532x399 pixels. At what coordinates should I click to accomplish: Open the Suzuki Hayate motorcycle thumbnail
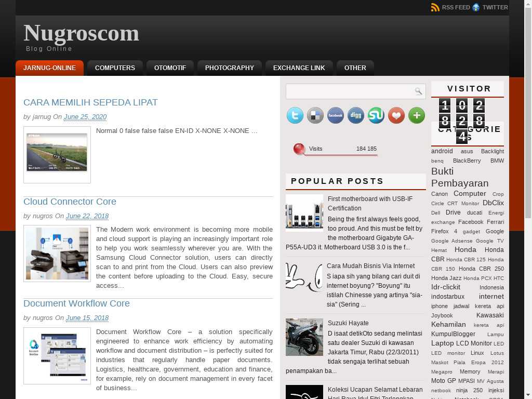[304, 337]
